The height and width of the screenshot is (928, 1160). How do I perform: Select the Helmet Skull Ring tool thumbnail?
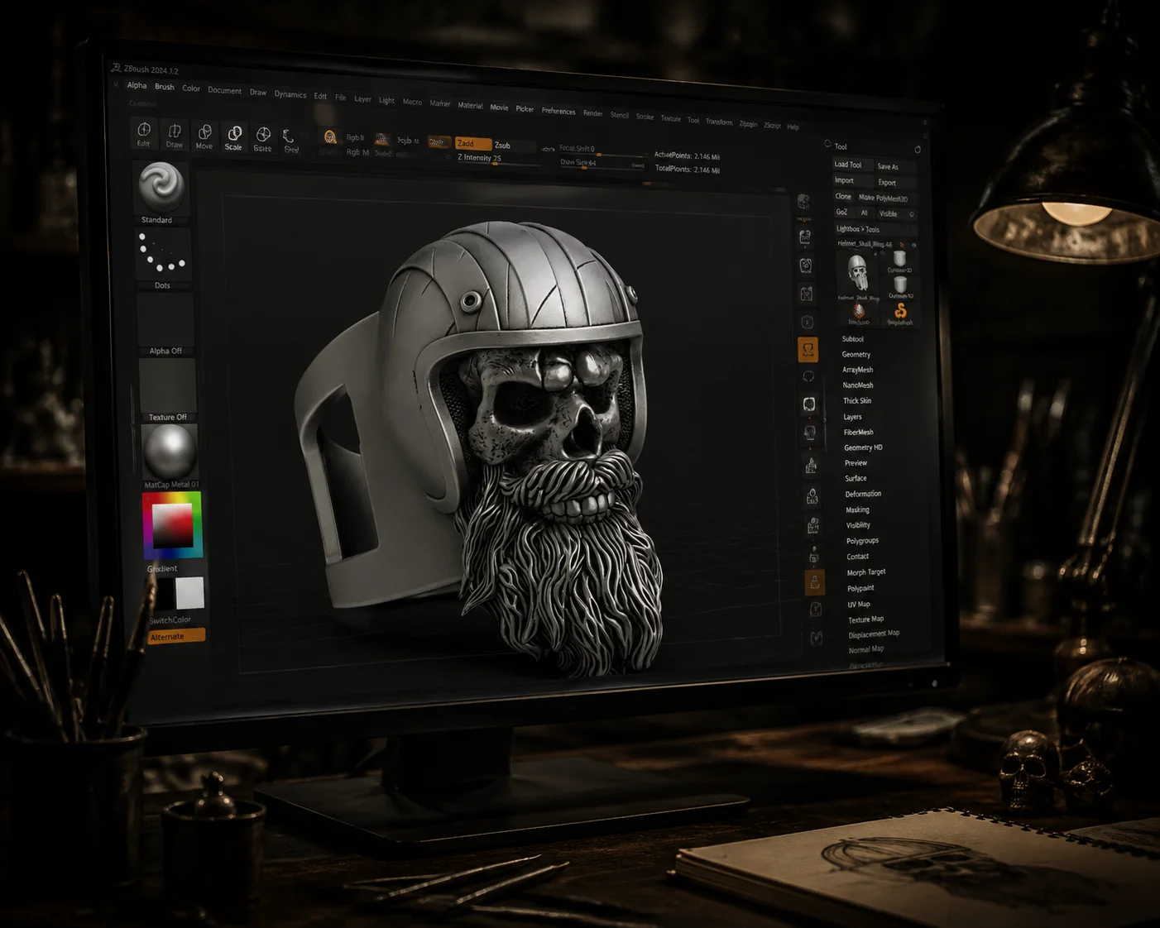[857, 275]
